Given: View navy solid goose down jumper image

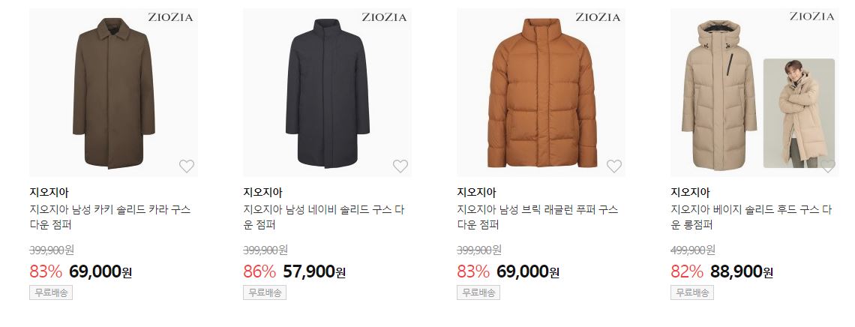Looking at the screenshot, I should coord(327,92).
